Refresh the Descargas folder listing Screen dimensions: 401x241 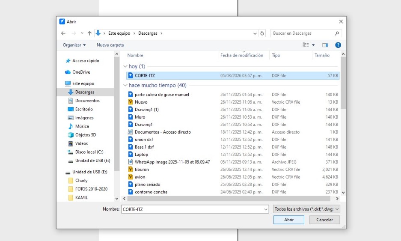(x=262, y=33)
